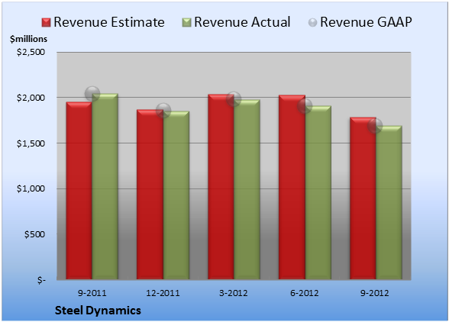This screenshot has width=449, height=322.
Task: Select the red estimate bar for 9-2011
Action: [79, 190]
